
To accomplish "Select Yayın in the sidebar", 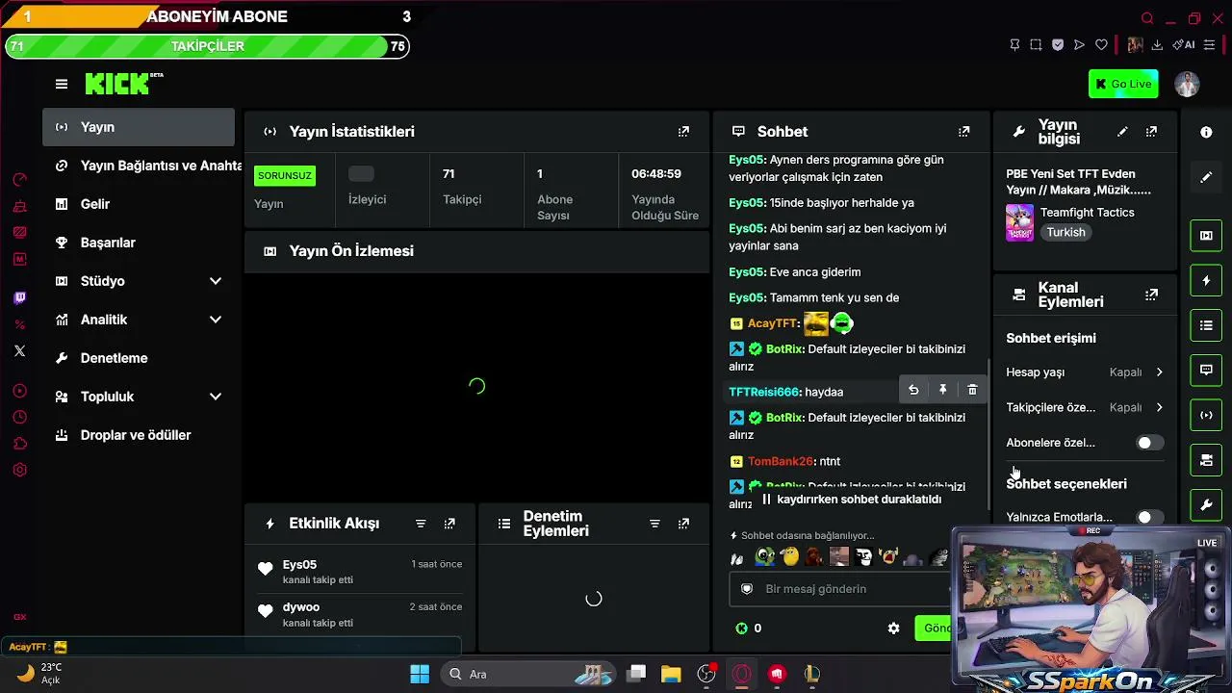I will (x=139, y=127).
